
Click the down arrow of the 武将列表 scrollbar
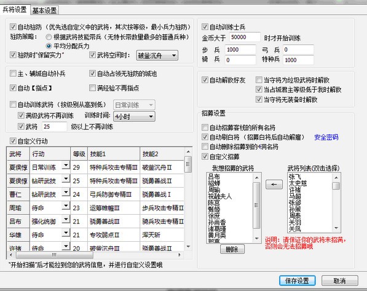pyautogui.click(x=336, y=228)
